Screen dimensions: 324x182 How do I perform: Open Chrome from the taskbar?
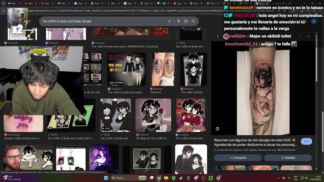[159, 178]
